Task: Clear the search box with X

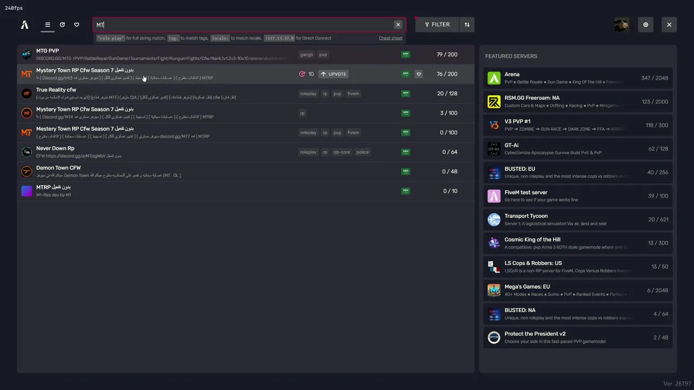Action: pyautogui.click(x=398, y=24)
